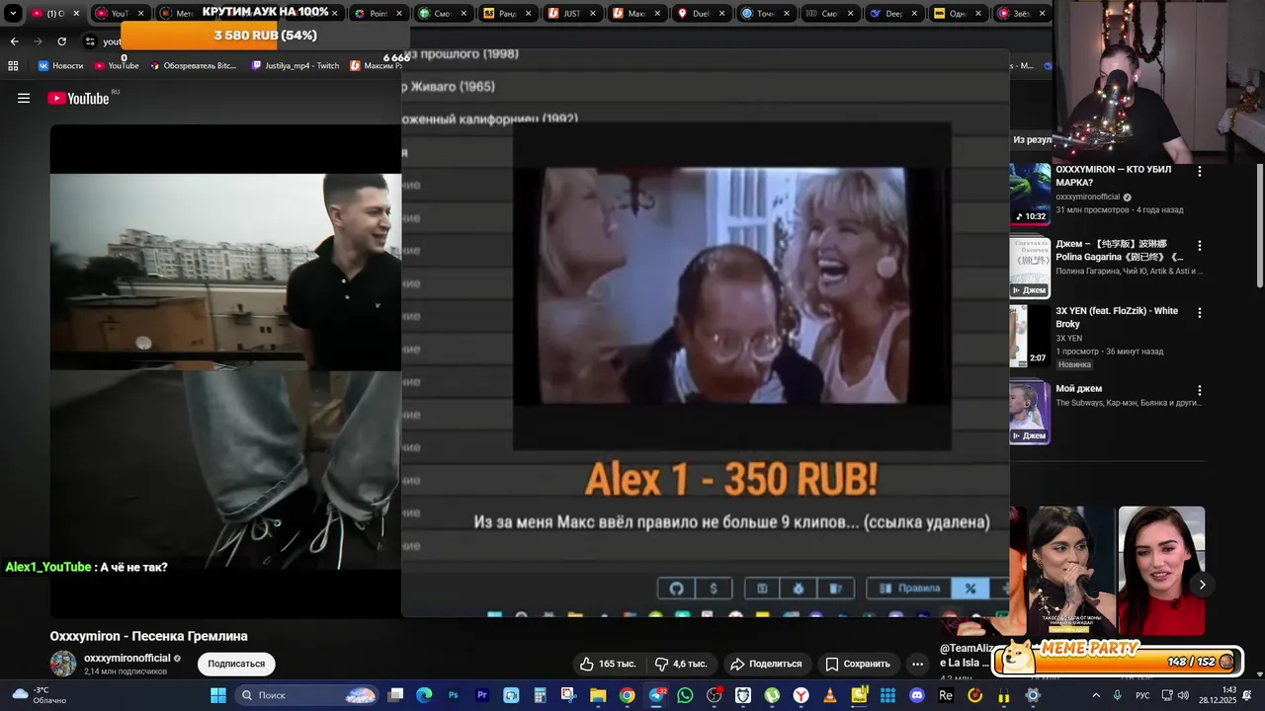Open VLC player from the taskbar
This screenshot has width=1265, height=711.
click(830, 695)
